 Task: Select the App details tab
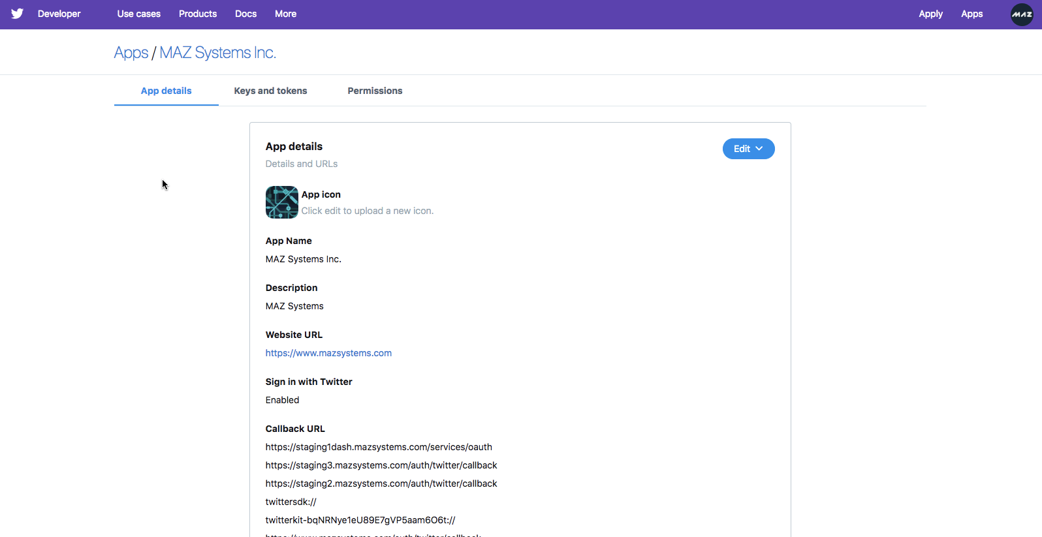(166, 91)
